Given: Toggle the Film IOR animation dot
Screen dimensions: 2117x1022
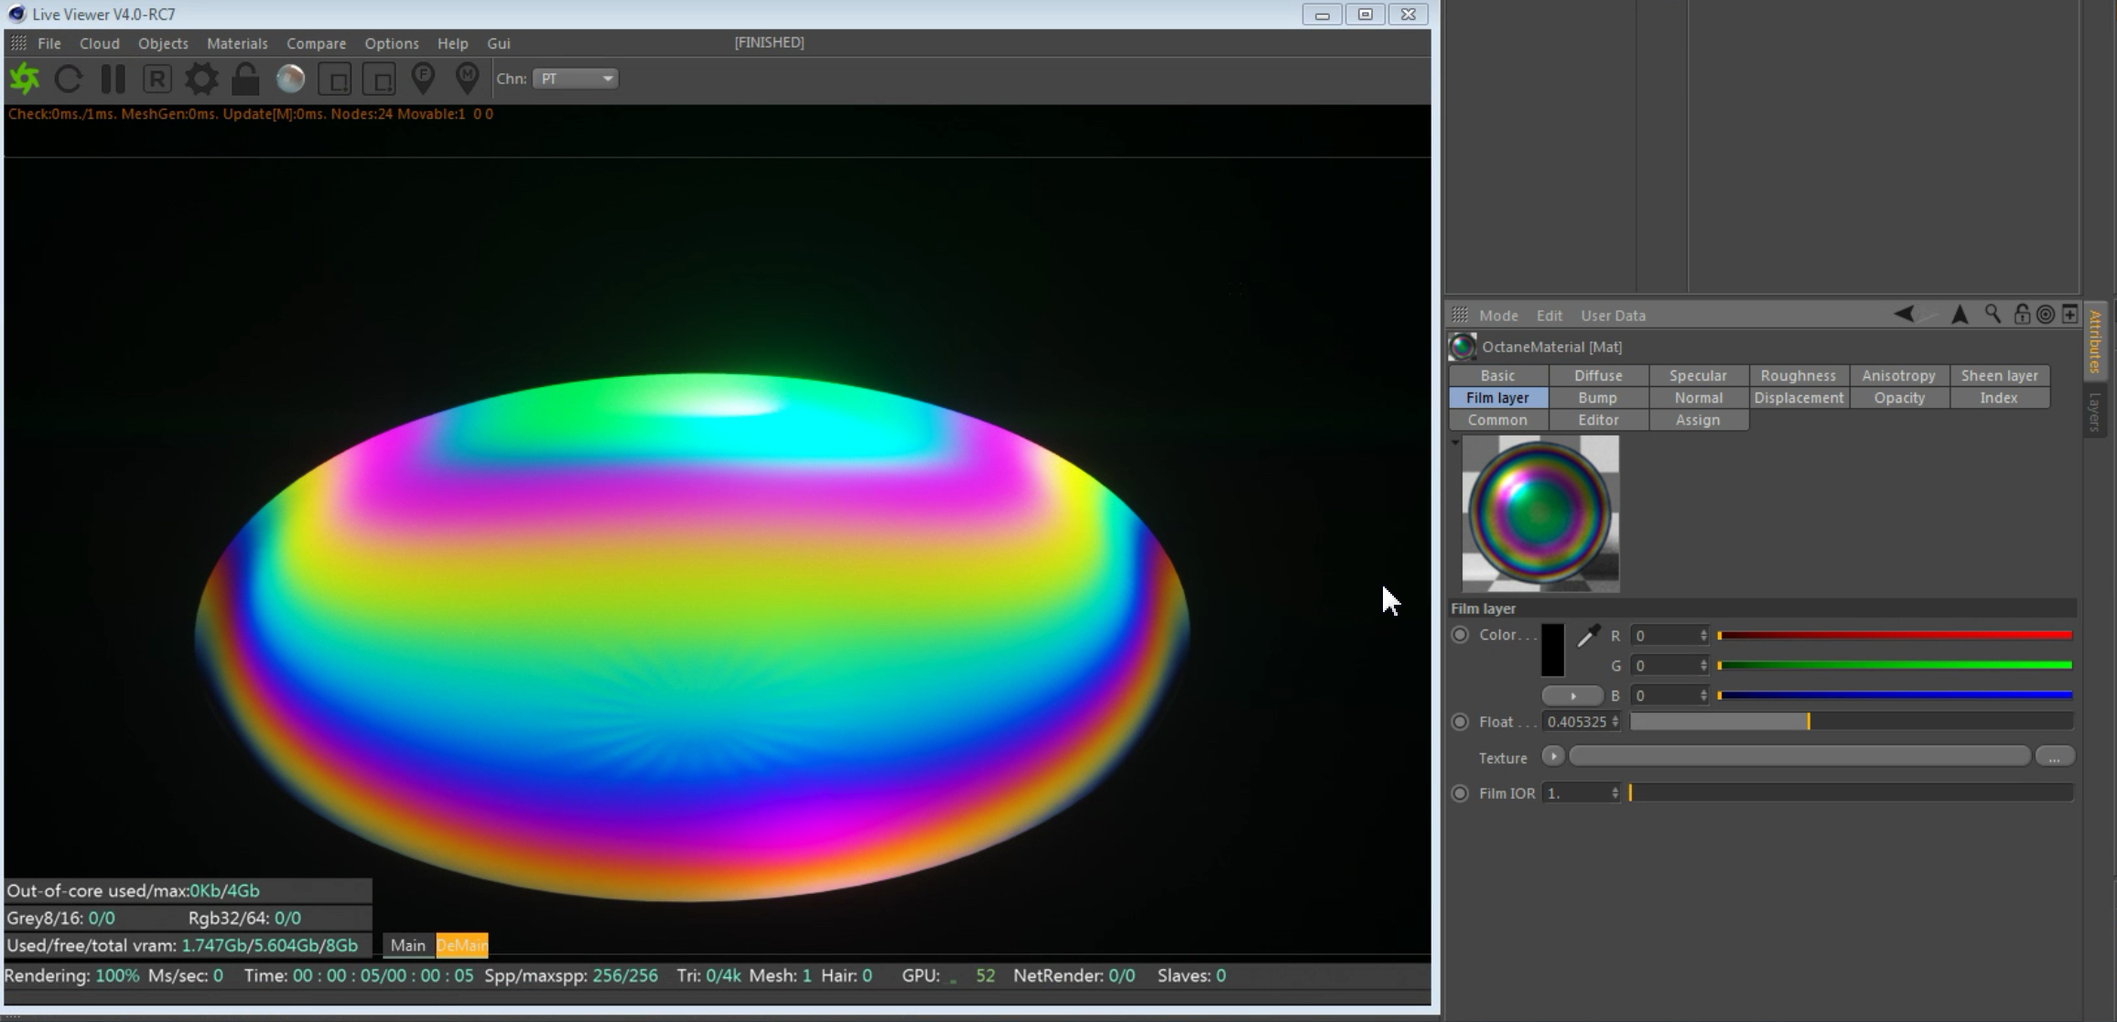Looking at the screenshot, I should pyautogui.click(x=1460, y=793).
